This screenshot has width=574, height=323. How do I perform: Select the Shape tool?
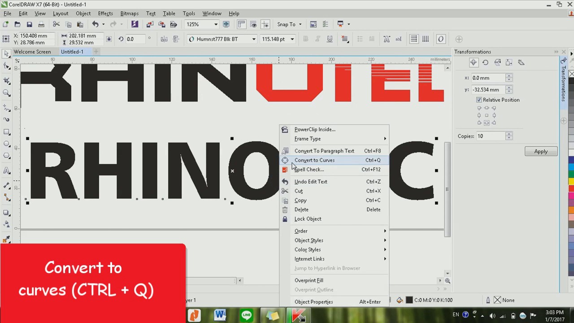(x=7, y=66)
